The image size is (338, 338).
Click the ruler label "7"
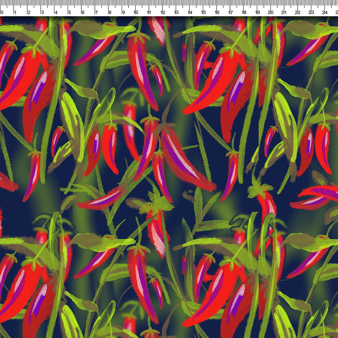pyautogui.click(x=96, y=12)
